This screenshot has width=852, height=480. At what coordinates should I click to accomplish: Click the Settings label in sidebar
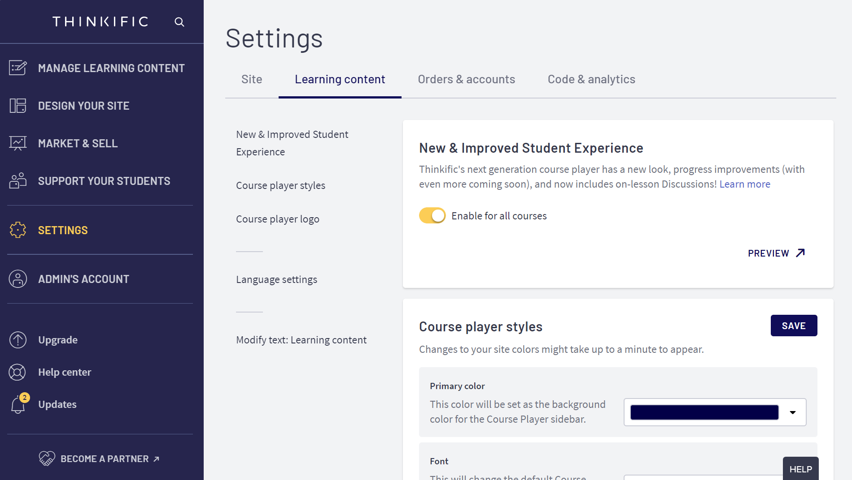coord(63,230)
